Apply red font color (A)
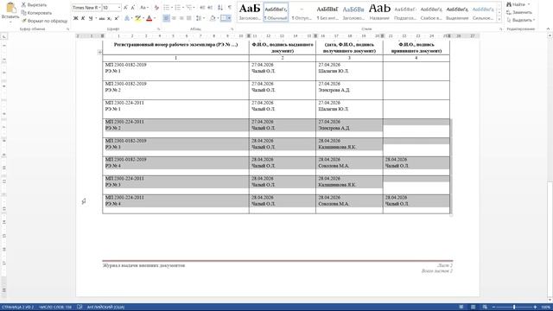 149,18
